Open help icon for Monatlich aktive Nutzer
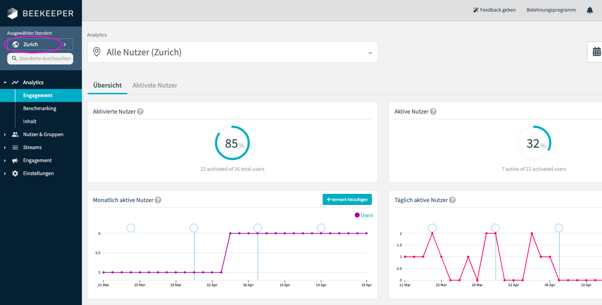Screen dimensions: 602x305 [x=158, y=200]
